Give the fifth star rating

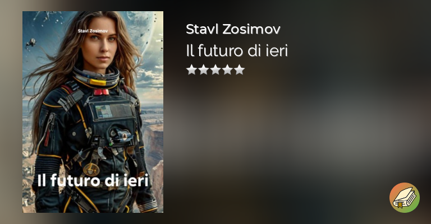[x=240, y=69]
